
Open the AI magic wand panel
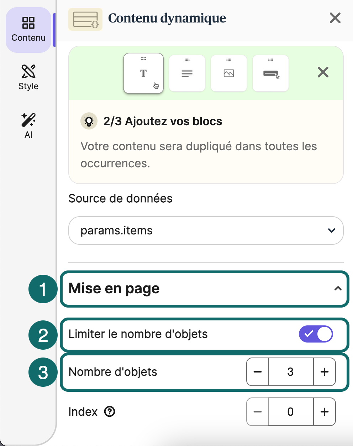[28, 126]
